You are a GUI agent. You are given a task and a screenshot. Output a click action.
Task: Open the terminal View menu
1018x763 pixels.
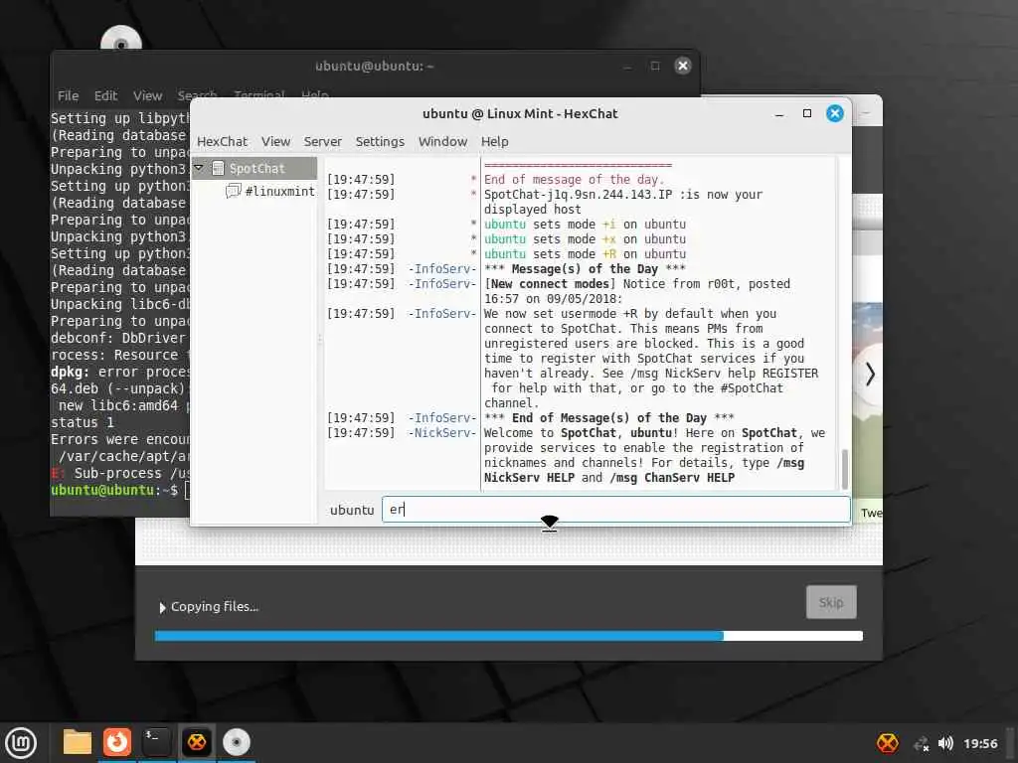tap(147, 96)
